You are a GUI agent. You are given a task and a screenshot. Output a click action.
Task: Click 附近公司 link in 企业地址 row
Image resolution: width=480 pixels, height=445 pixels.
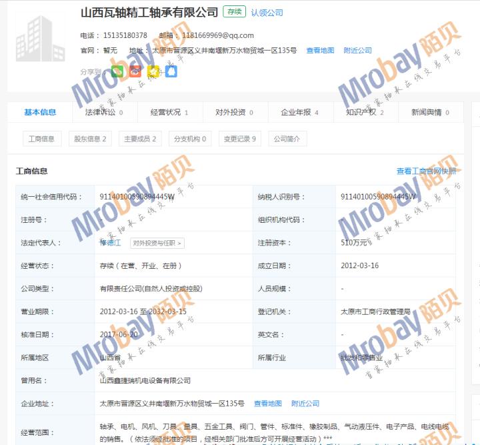(x=305, y=404)
